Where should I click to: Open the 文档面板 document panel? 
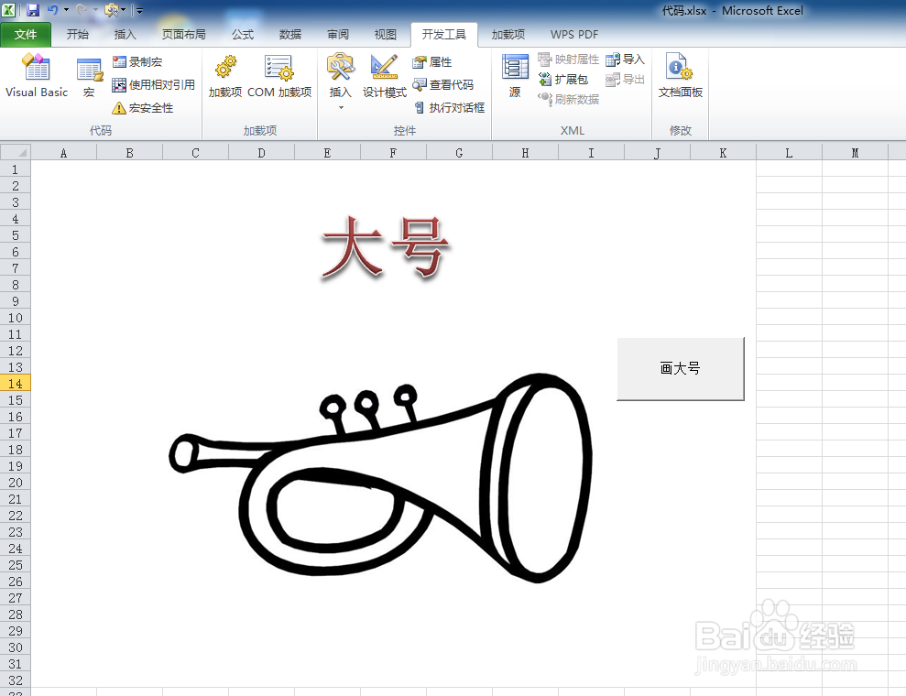tap(680, 78)
